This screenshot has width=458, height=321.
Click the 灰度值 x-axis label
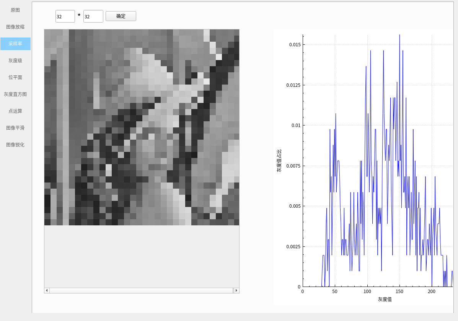pyautogui.click(x=385, y=299)
